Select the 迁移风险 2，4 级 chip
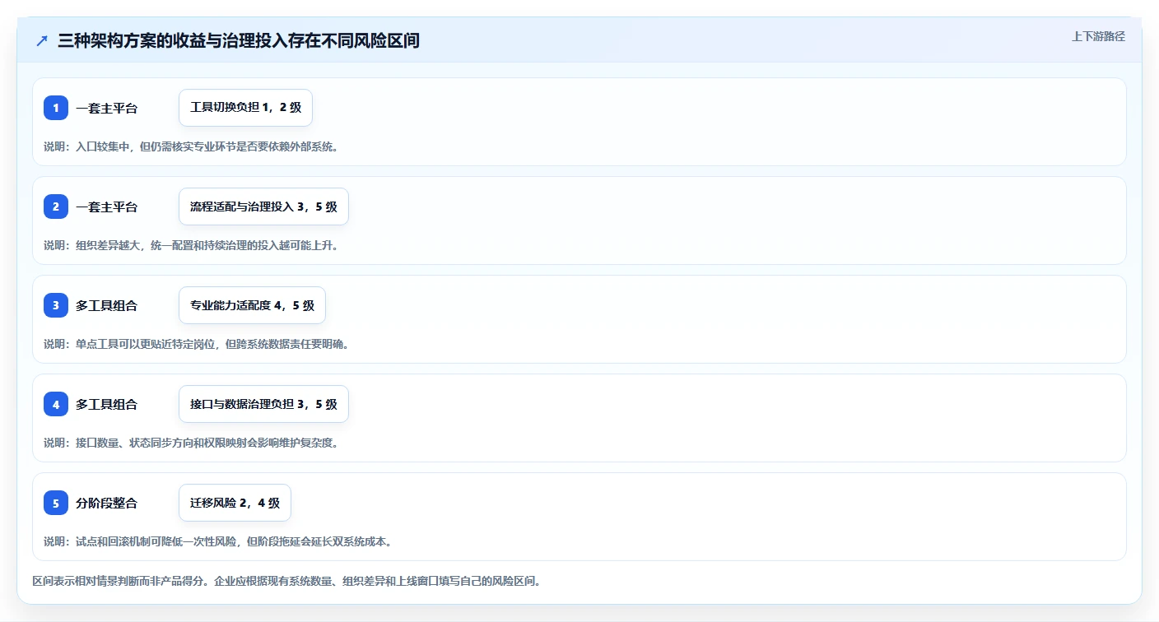 tap(235, 503)
